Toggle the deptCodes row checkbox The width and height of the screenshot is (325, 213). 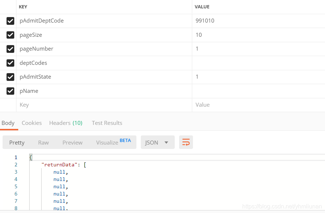[x=10, y=63]
